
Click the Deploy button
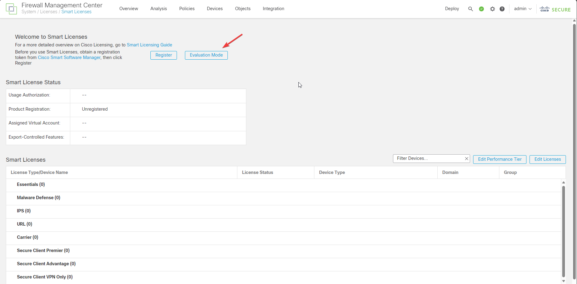[452, 9]
